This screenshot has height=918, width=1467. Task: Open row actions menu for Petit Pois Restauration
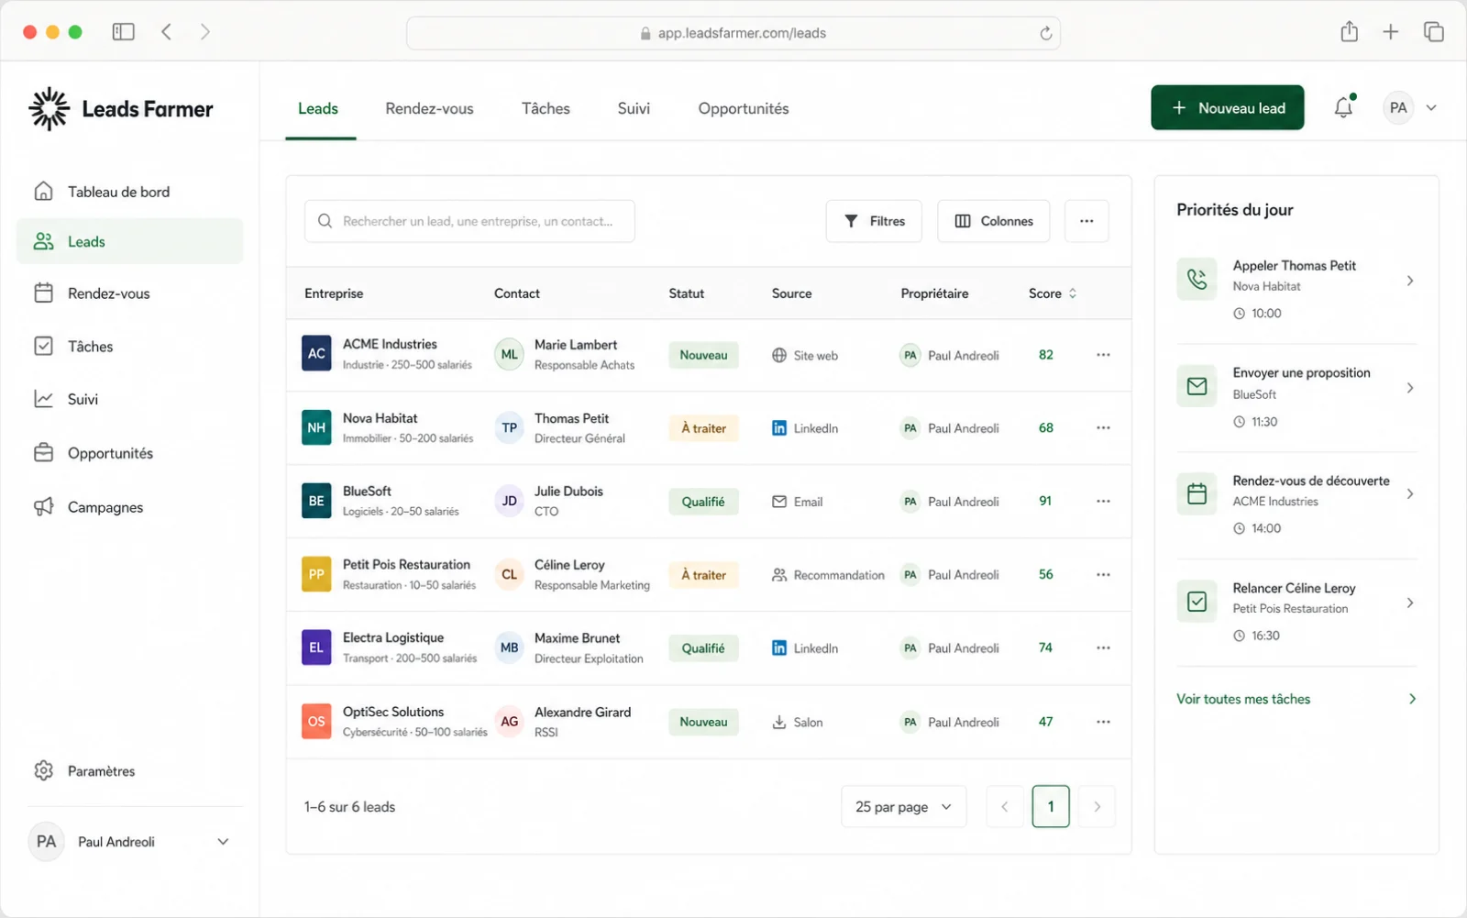click(1103, 575)
